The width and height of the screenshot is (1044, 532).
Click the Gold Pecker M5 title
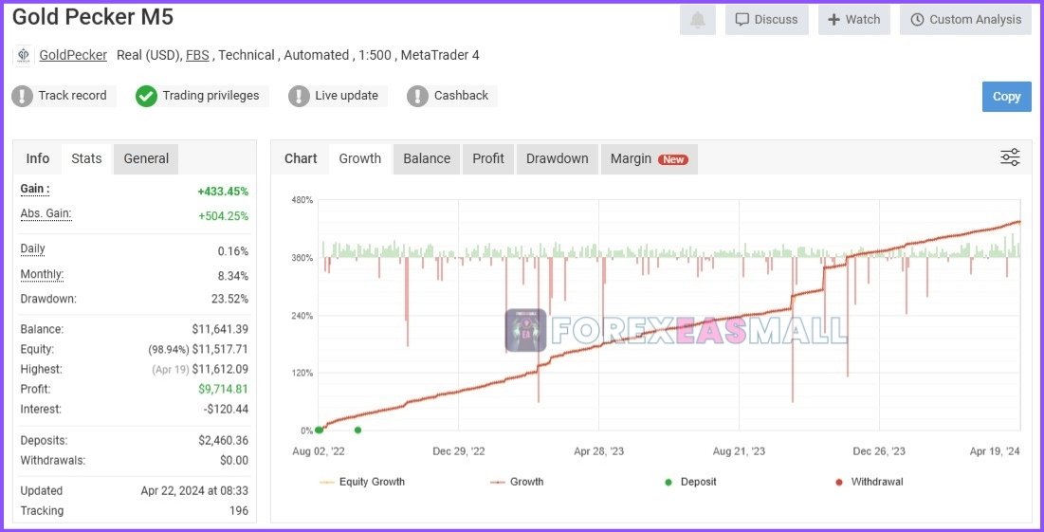click(93, 17)
